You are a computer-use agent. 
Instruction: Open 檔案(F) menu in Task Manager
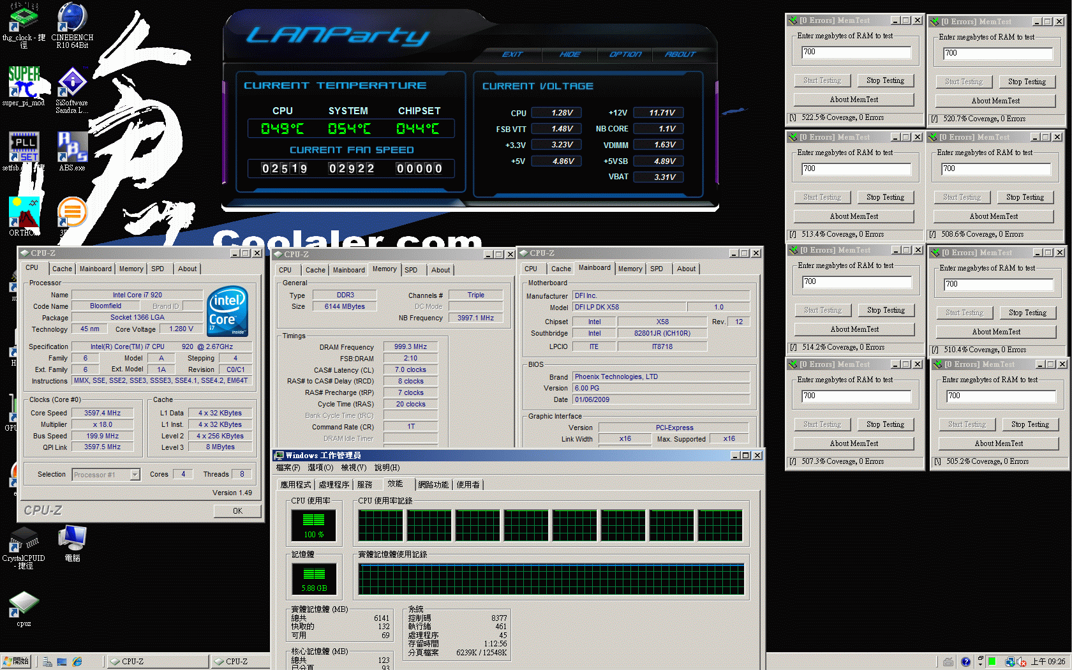click(x=288, y=468)
